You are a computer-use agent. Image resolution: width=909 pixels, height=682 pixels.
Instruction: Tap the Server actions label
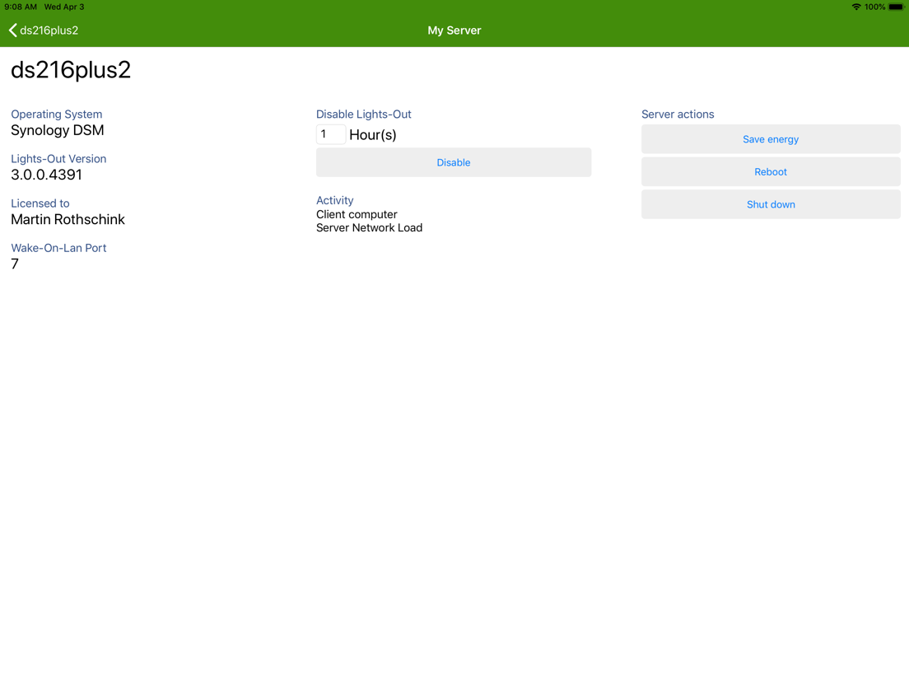[x=678, y=114]
